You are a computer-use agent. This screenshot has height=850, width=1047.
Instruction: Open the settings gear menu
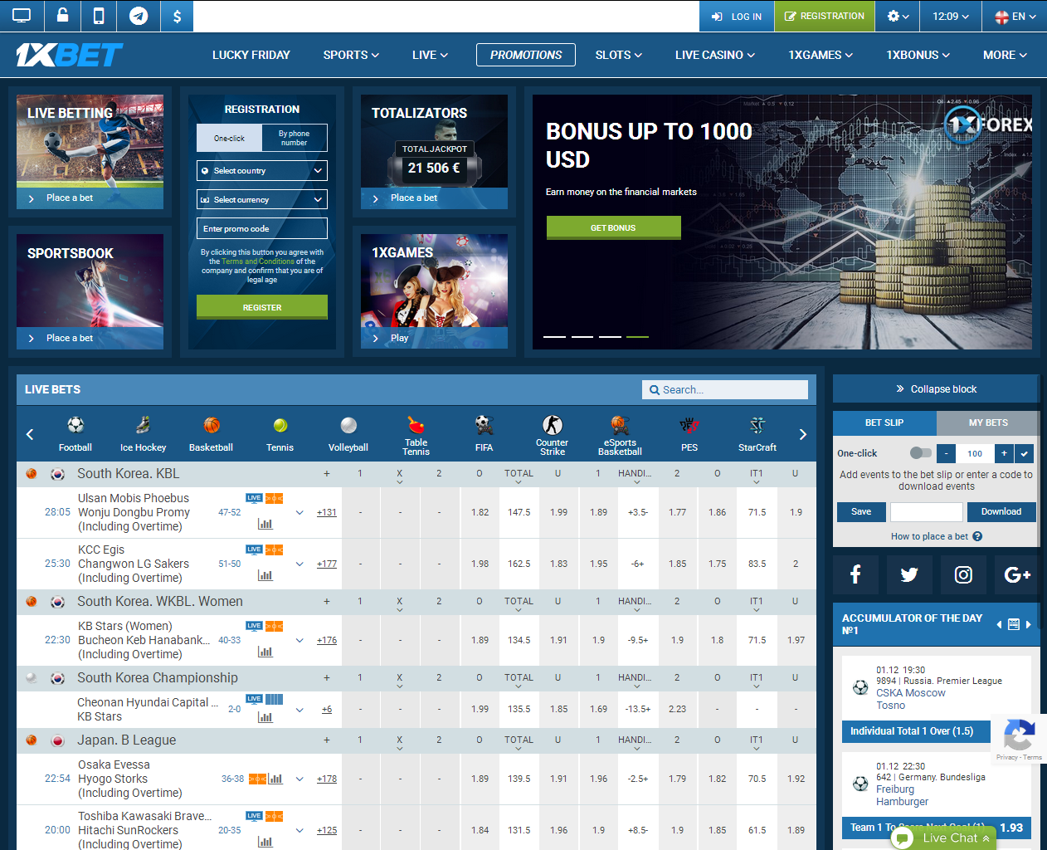coord(898,16)
